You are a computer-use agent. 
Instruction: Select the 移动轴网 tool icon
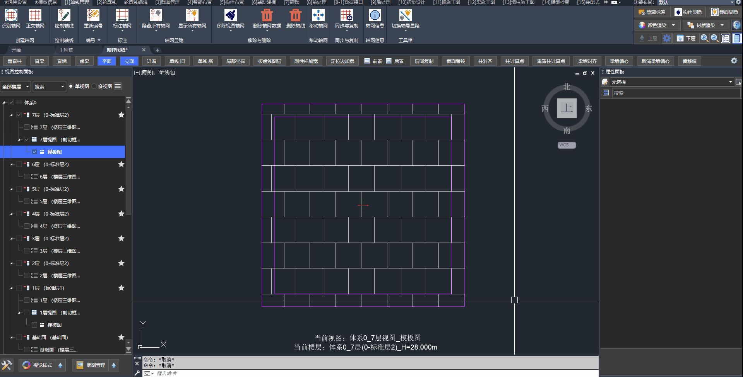[x=318, y=15]
